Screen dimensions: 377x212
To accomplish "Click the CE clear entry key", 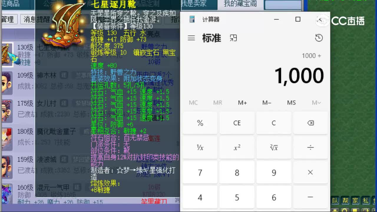I will pos(237,123).
